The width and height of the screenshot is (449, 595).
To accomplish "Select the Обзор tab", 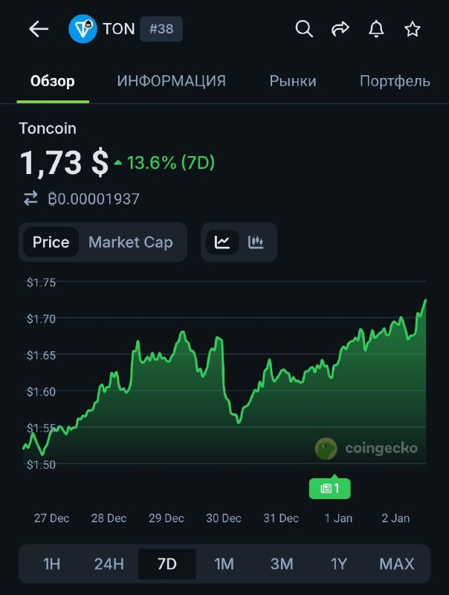I will (52, 81).
